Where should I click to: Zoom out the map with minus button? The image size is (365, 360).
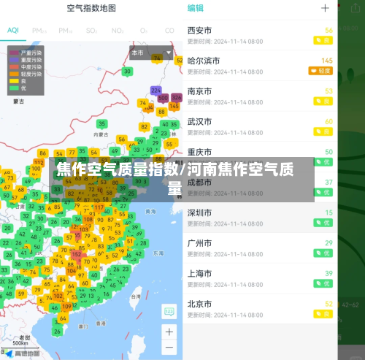[x=169, y=347]
